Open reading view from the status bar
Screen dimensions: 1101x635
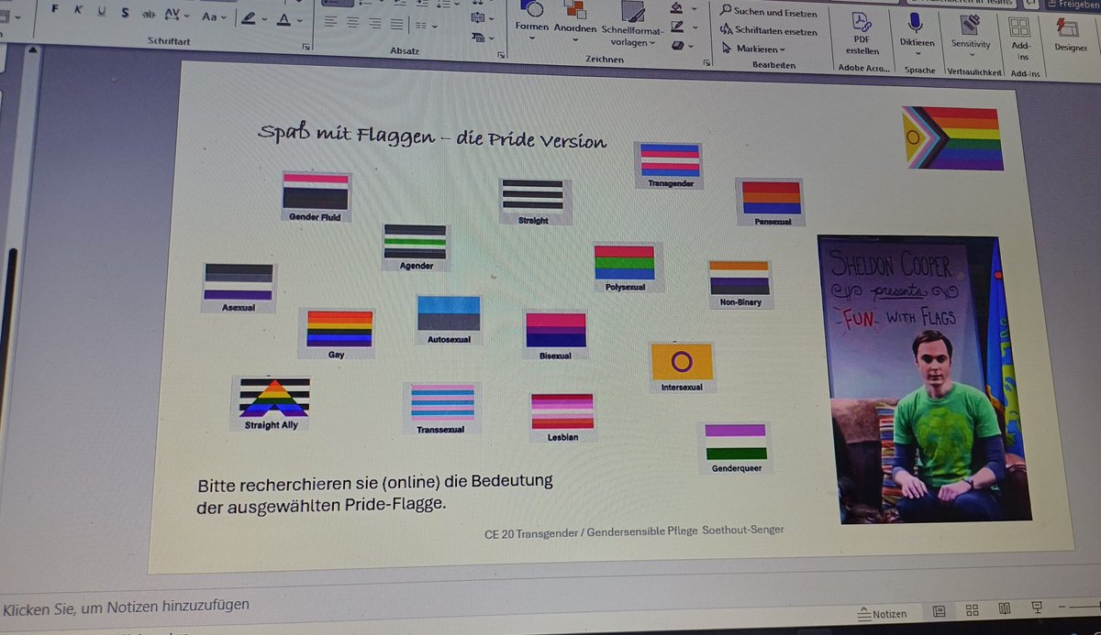coord(1003,608)
